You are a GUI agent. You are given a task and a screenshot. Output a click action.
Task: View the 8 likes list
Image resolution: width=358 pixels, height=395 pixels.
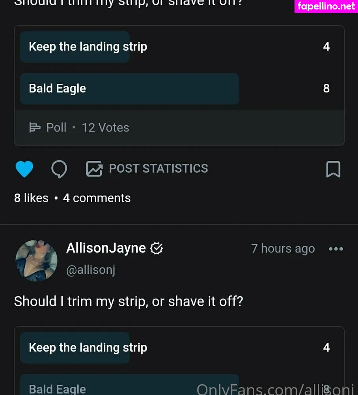[x=31, y=198]
